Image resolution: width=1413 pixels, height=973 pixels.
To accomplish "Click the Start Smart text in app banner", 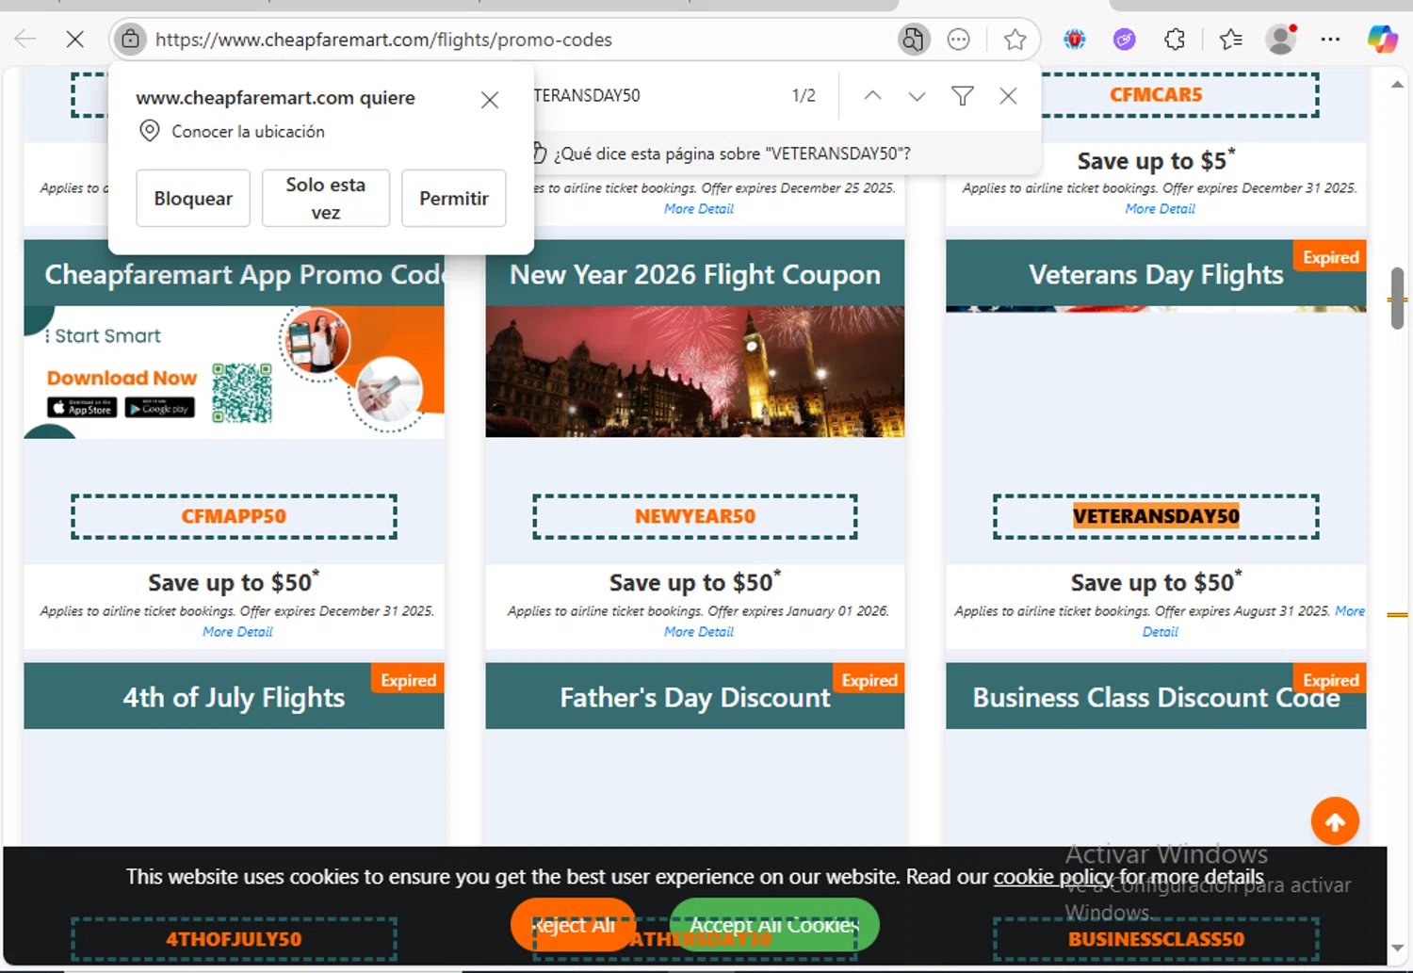I will pyautogui.click(x=107, y=335).
